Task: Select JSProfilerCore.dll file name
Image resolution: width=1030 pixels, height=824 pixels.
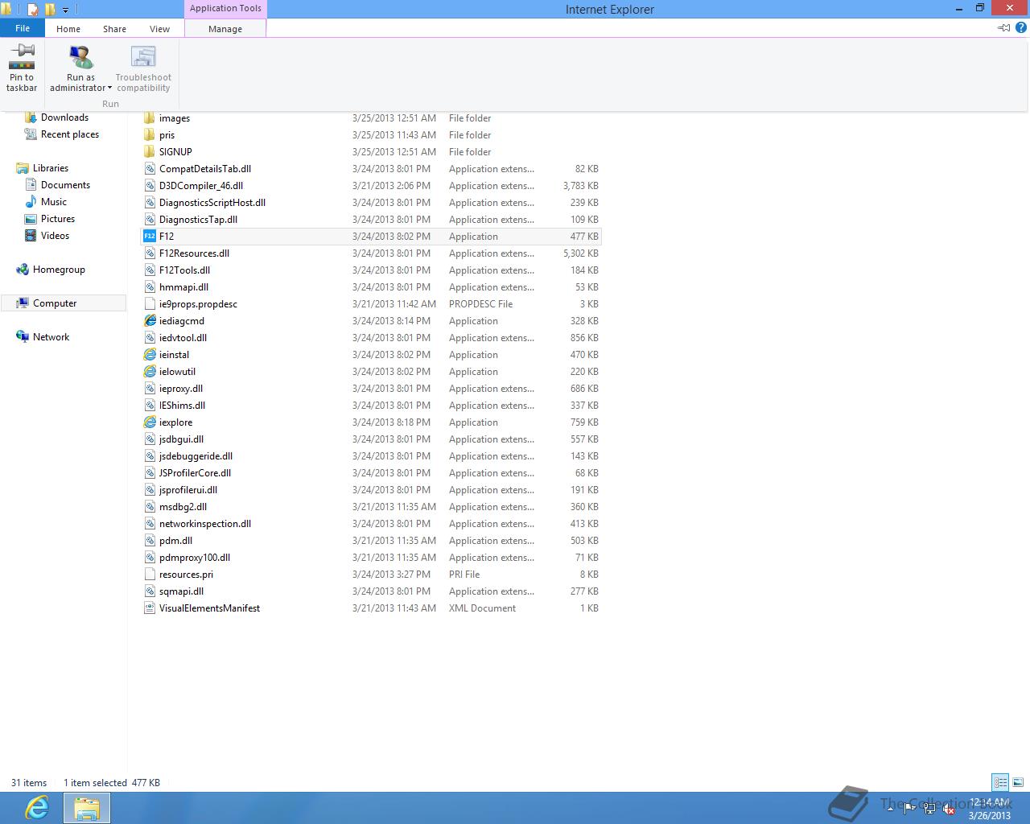Action: (x=195, y=473)
